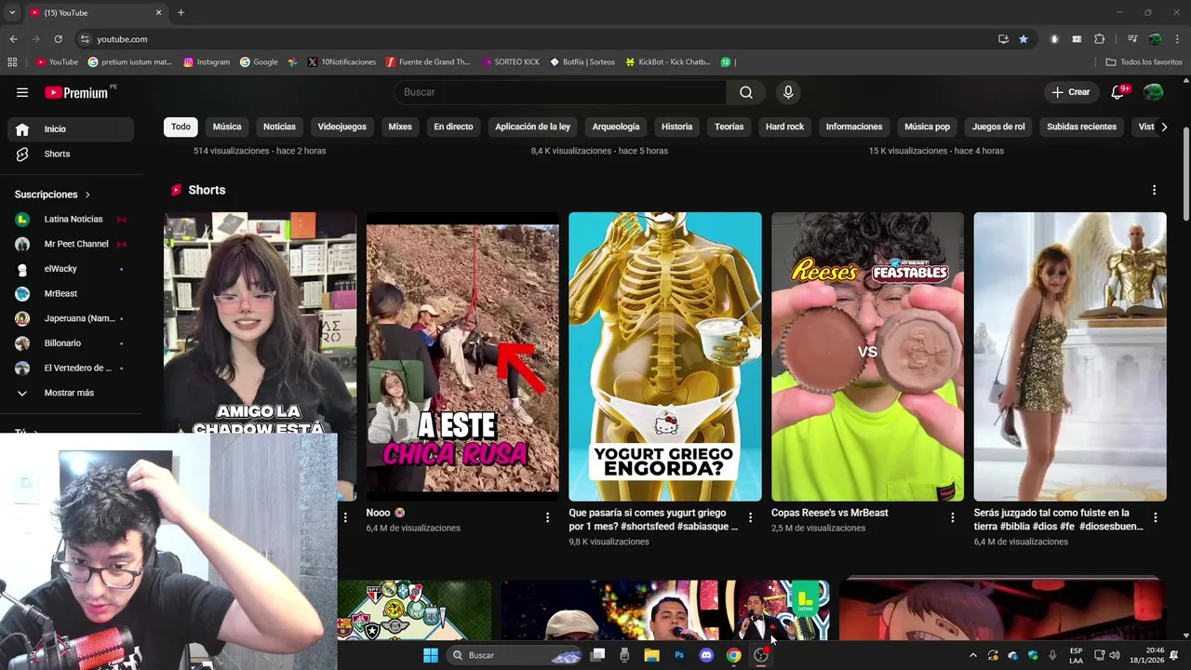This screenshot has height=670, width=1191.
Task: Select the Juegos de rol chip
Action: coord(998,127)
